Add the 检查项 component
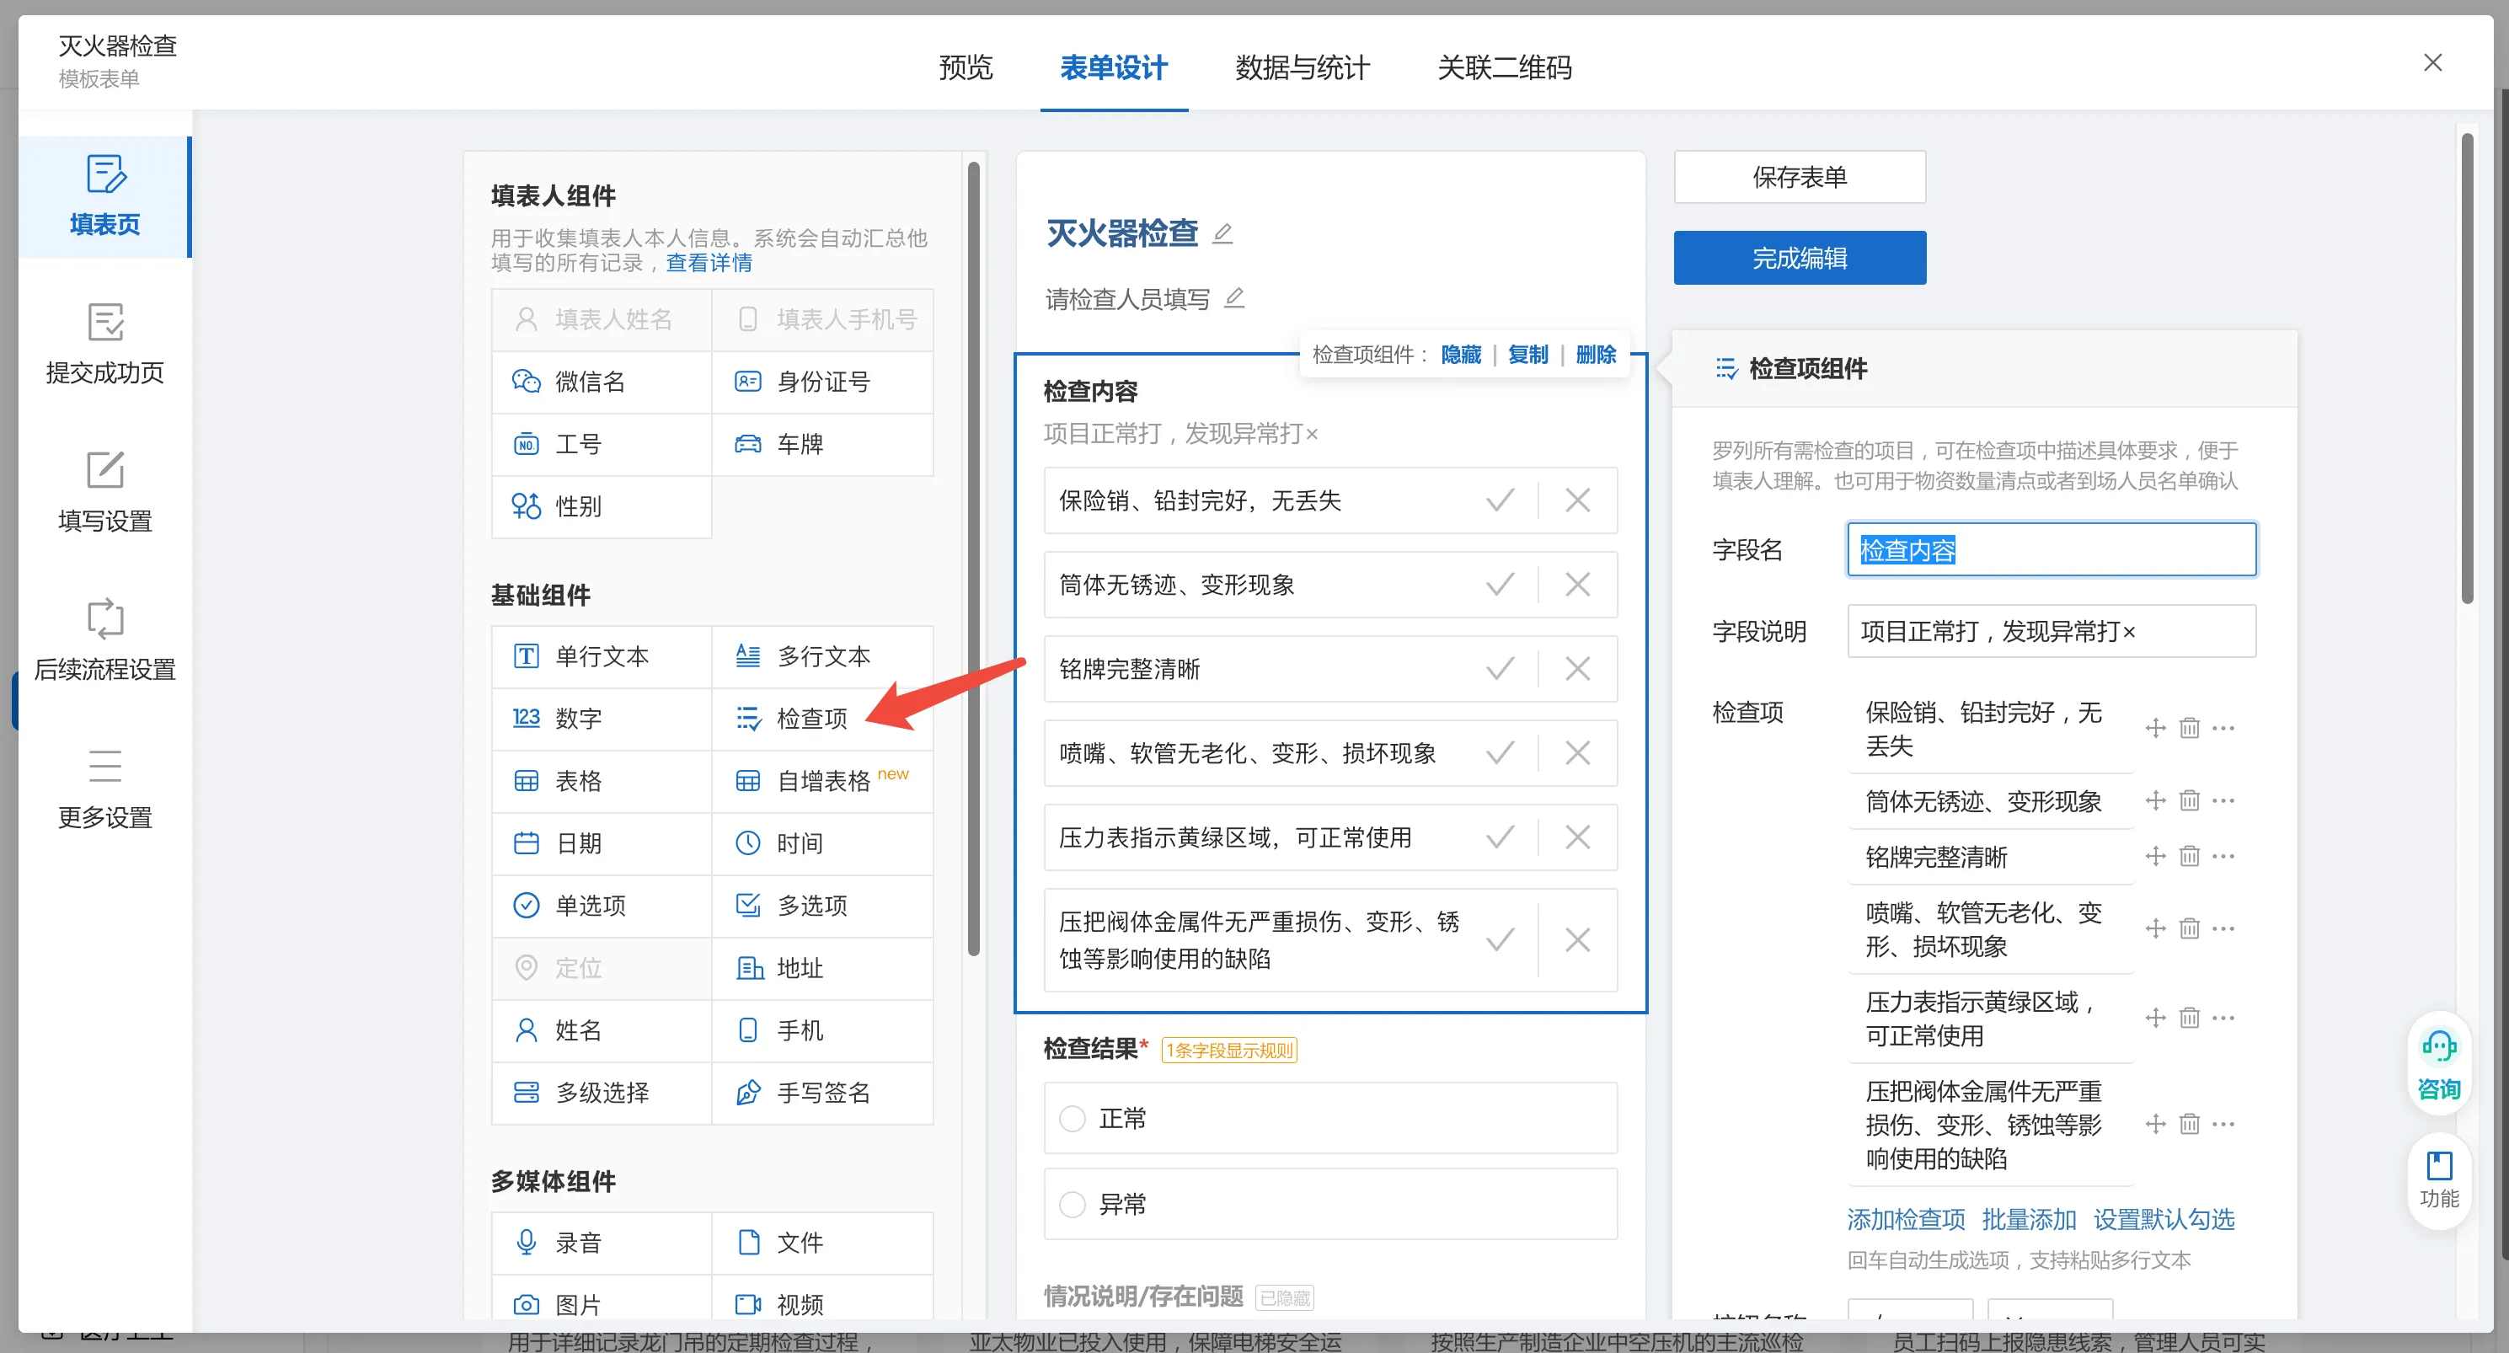Image resolution: width=2509 pixels, height=1353 pixels. (x=823, y=719)
